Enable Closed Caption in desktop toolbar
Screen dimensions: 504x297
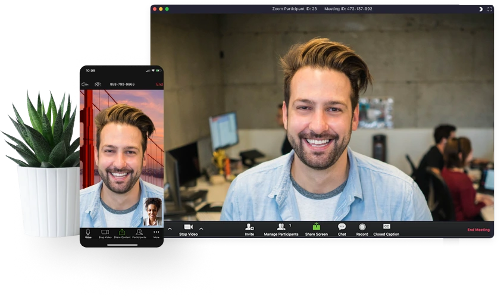click(386, 230)
